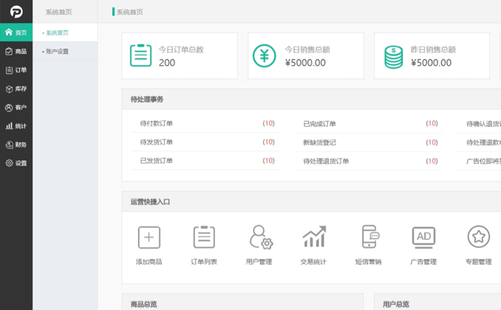Image resolution: width=501 pixels, height=310 pixels.
Task: Open the 待处理退货订单 link
Action: pyautogui.click(x=326, y=161)
